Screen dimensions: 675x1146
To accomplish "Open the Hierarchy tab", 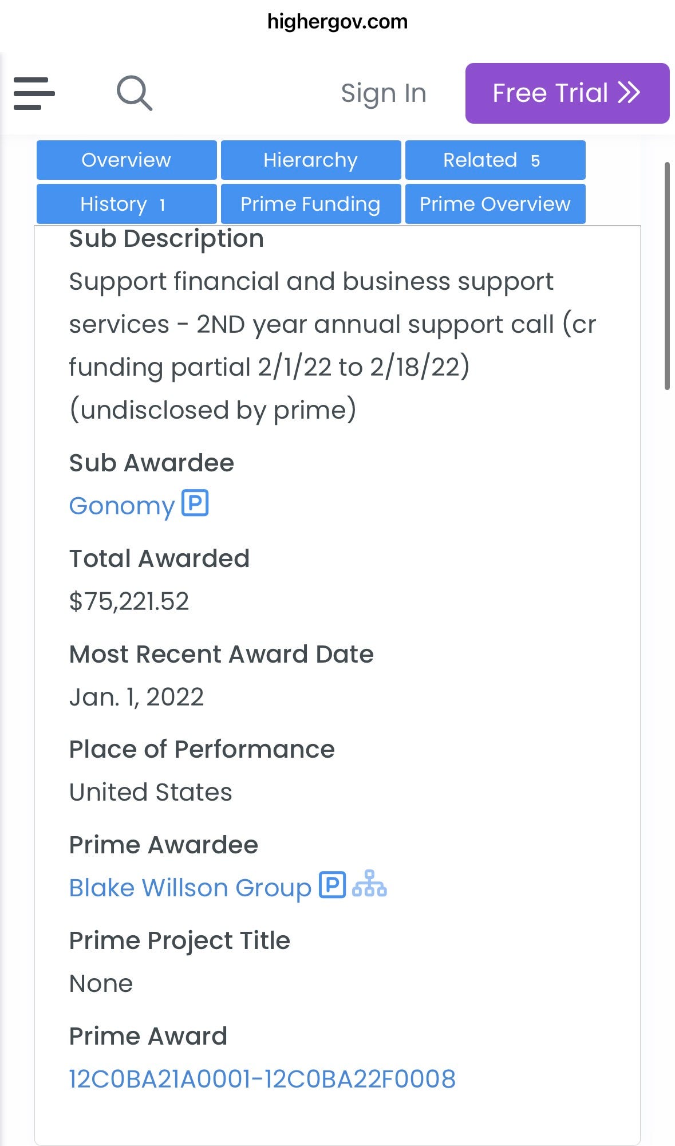I will [311, 160].
